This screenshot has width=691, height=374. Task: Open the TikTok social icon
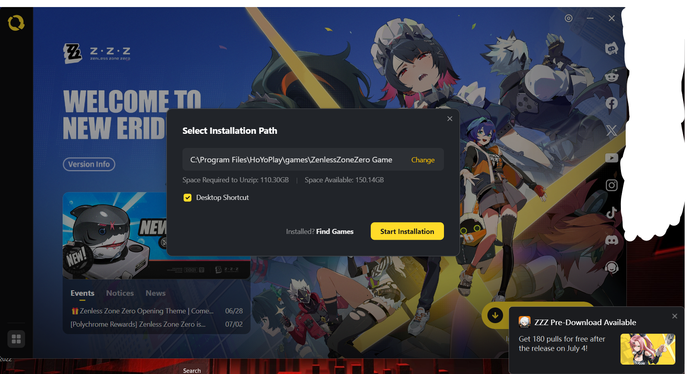coord(611,212)
